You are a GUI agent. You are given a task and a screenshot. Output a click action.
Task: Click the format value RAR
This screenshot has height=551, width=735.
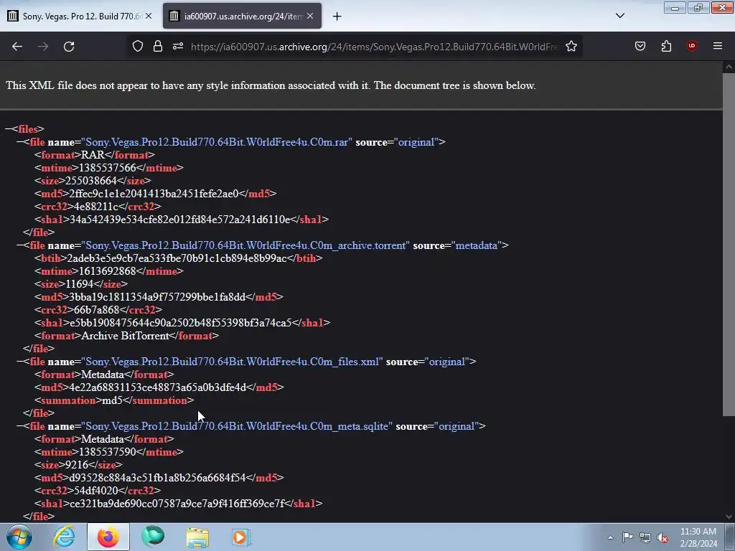pyautogui.click(x=93, y=155)
